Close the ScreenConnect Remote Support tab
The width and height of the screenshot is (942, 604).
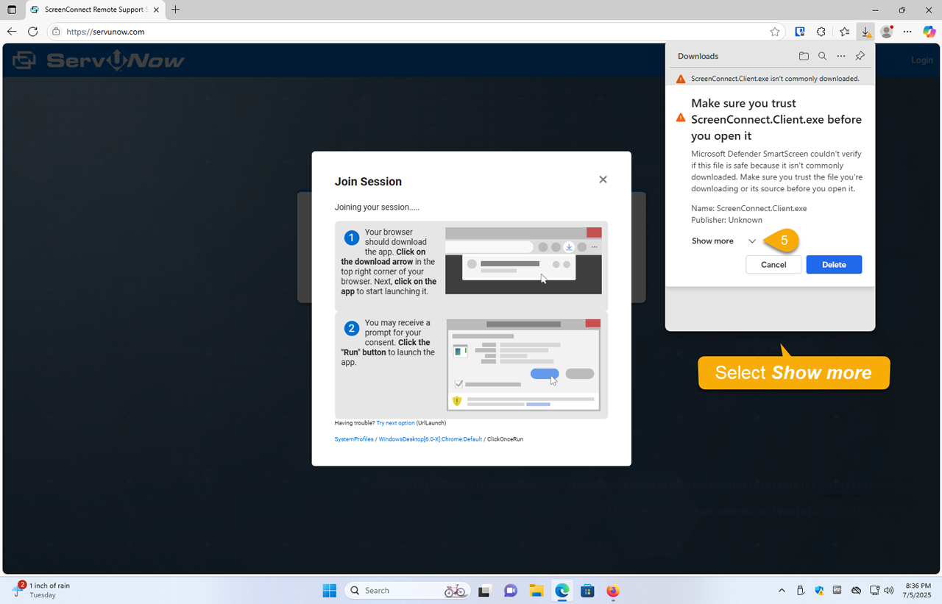156,10
